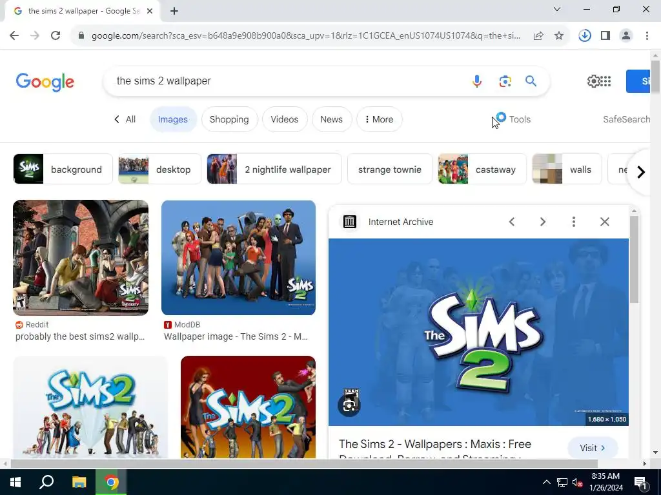Search inside image with the lens overlay
The width and height of the screenshot is (661, 495).
(x=349, y=405)
